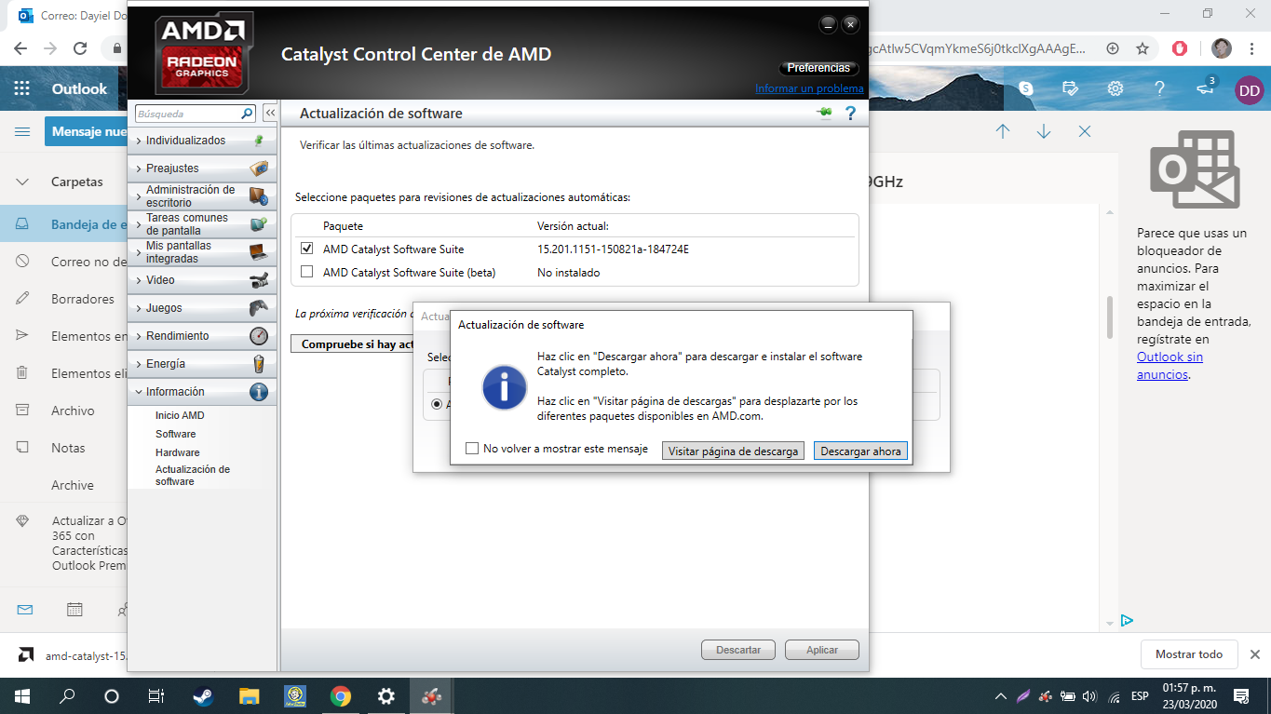Click the Individualizados category icon
This screenshot has height=714, width=1271.
click(x=259, y=141)
